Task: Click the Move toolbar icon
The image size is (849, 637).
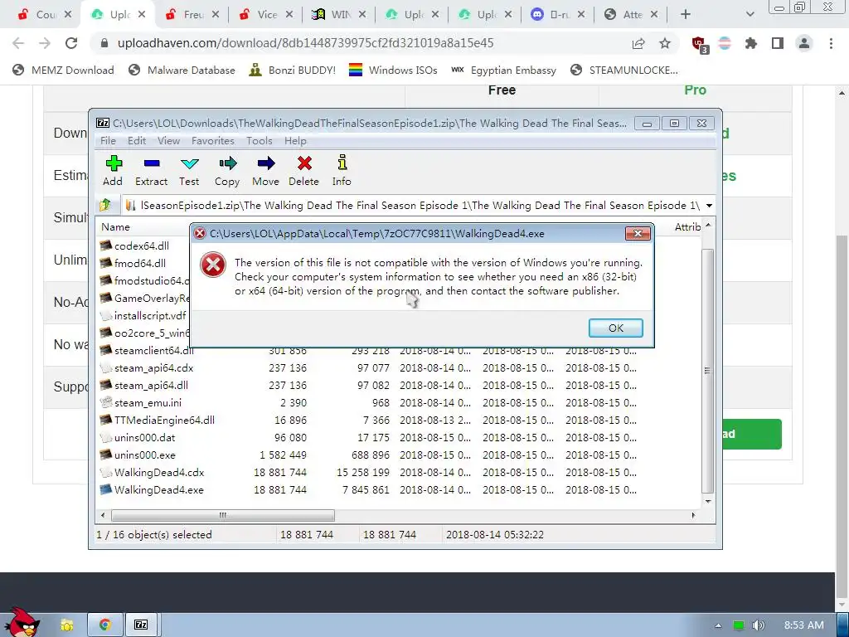Action: tap(265, 171)
